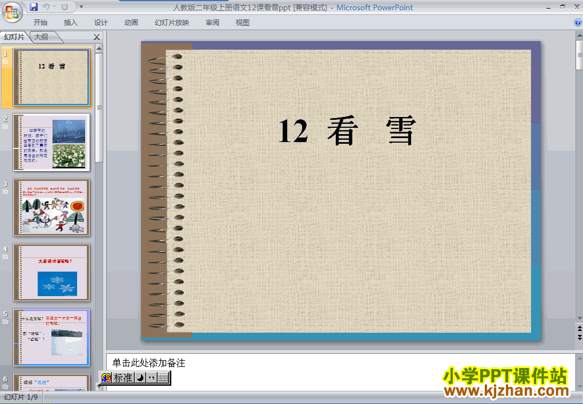Open the IME soft keyboard icon

click(163, 378)
